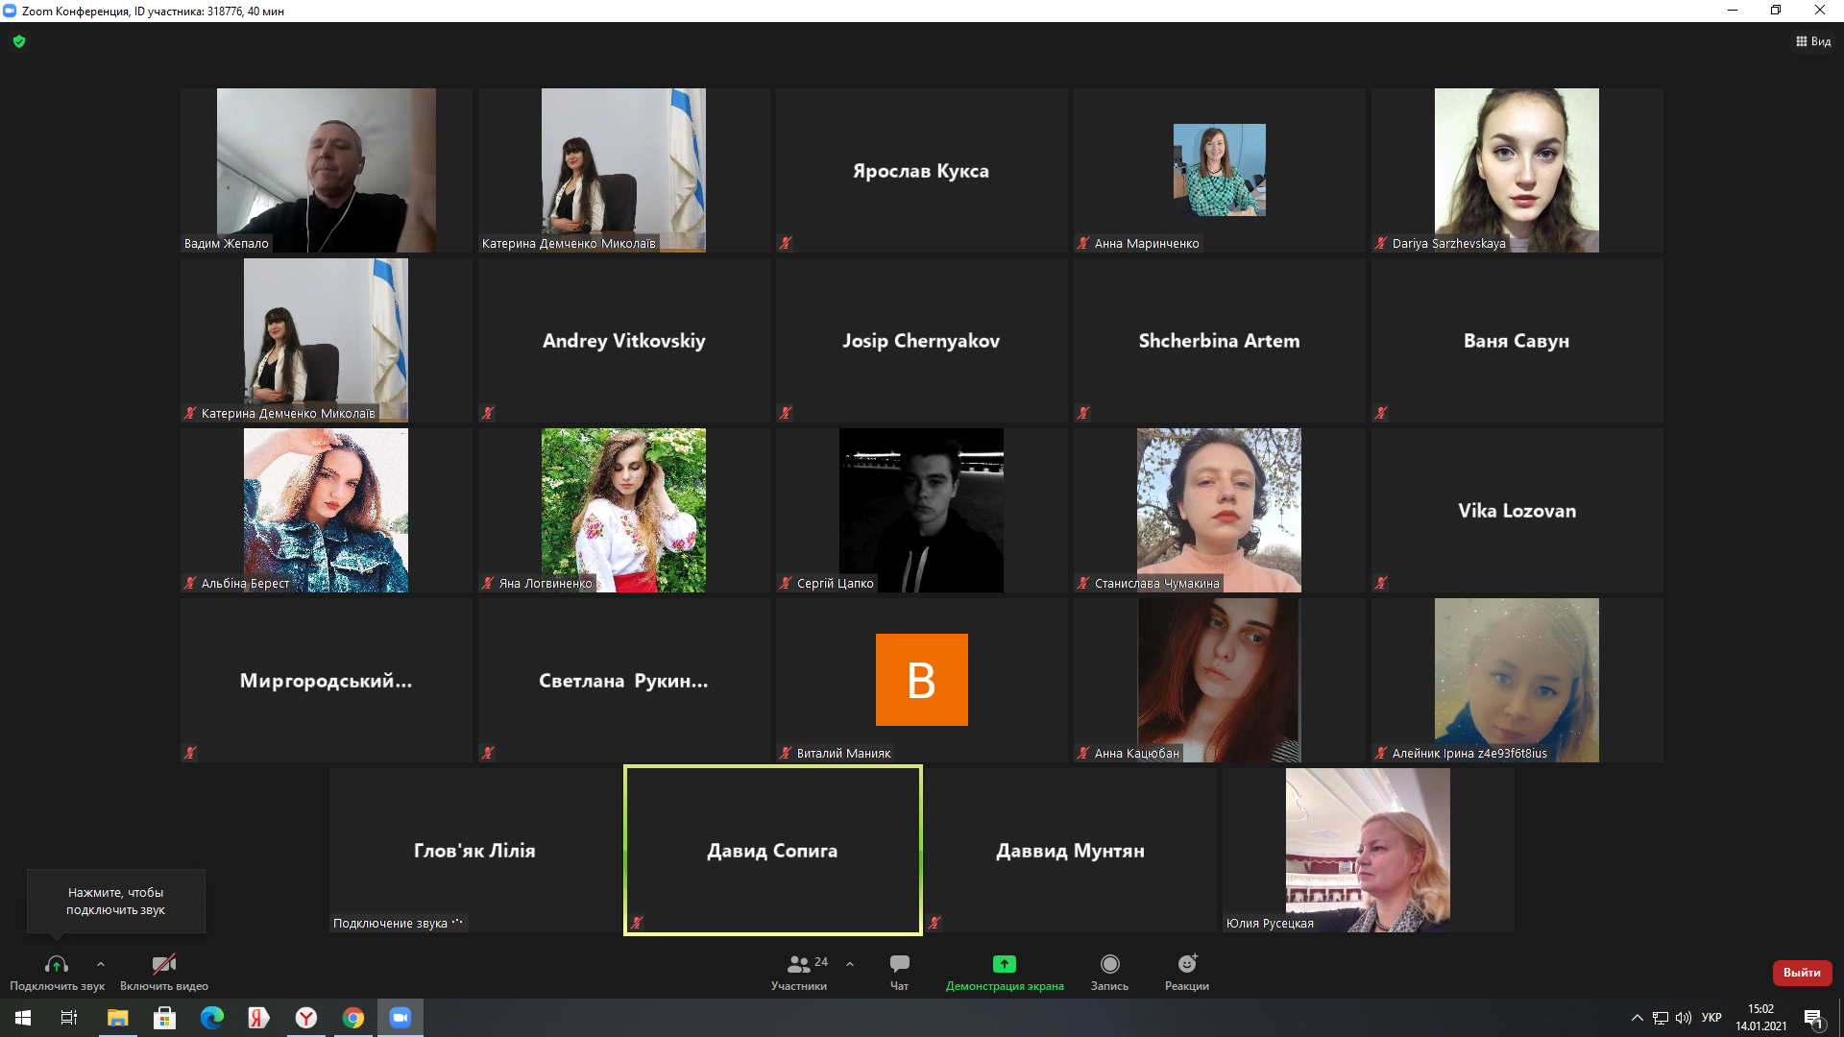Open Windows Start menu
Image resolution: width=1844 pixels, height=1037 pixels.
pos(23,1018)
